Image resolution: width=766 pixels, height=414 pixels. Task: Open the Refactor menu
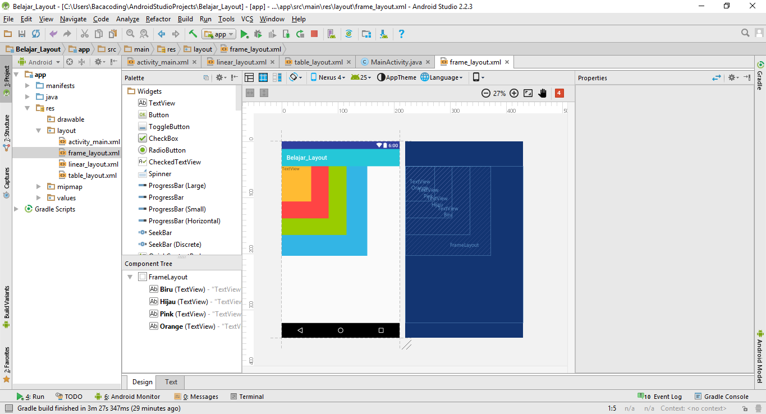tap(158, 19)
